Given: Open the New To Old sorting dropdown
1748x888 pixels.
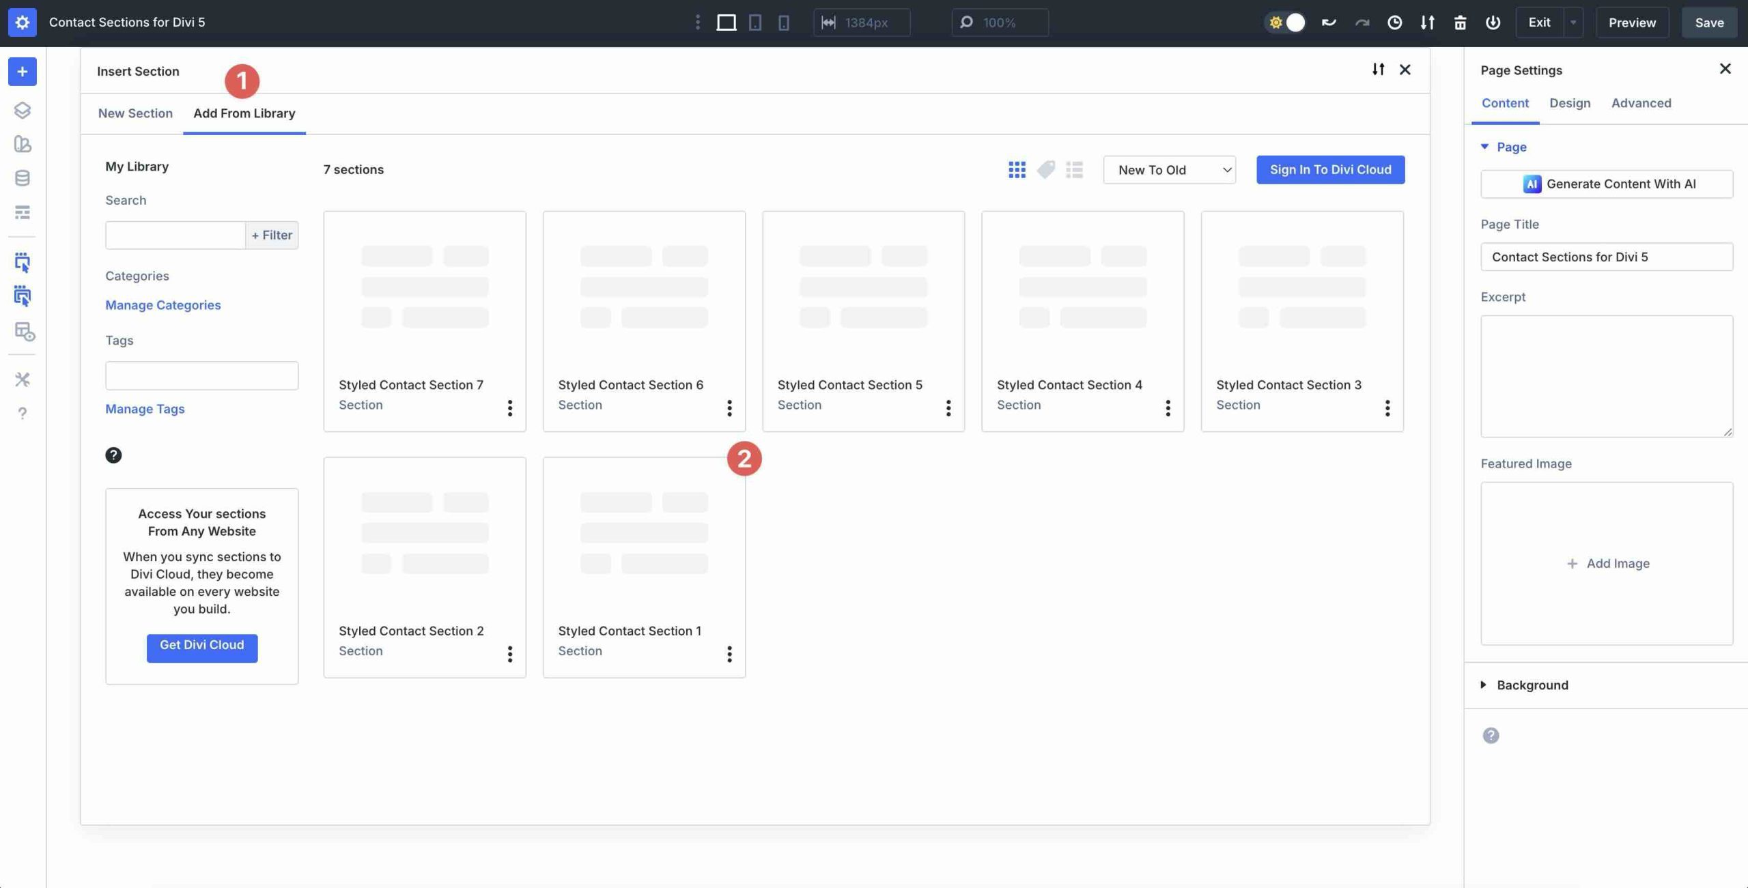Looking at the screenshot, I should coord(1168,169).
